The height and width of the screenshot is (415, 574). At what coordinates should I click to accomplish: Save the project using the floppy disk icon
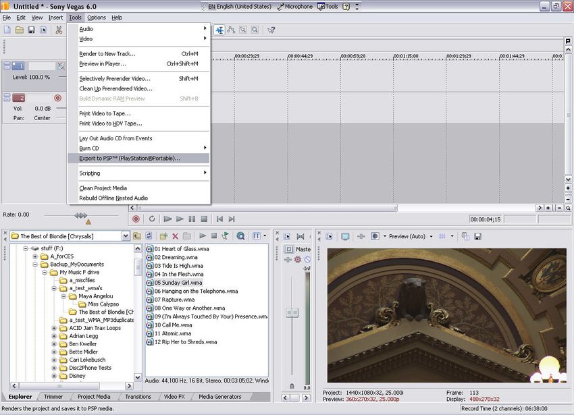point(32,30)
